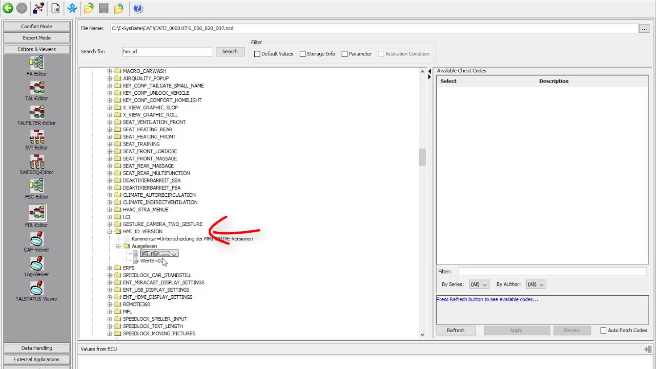Toggle the Activation Condition checkbox
Image resolution: width=656 pixels, height=369 pixels.
pyautogui.click(x=381, y=54)
